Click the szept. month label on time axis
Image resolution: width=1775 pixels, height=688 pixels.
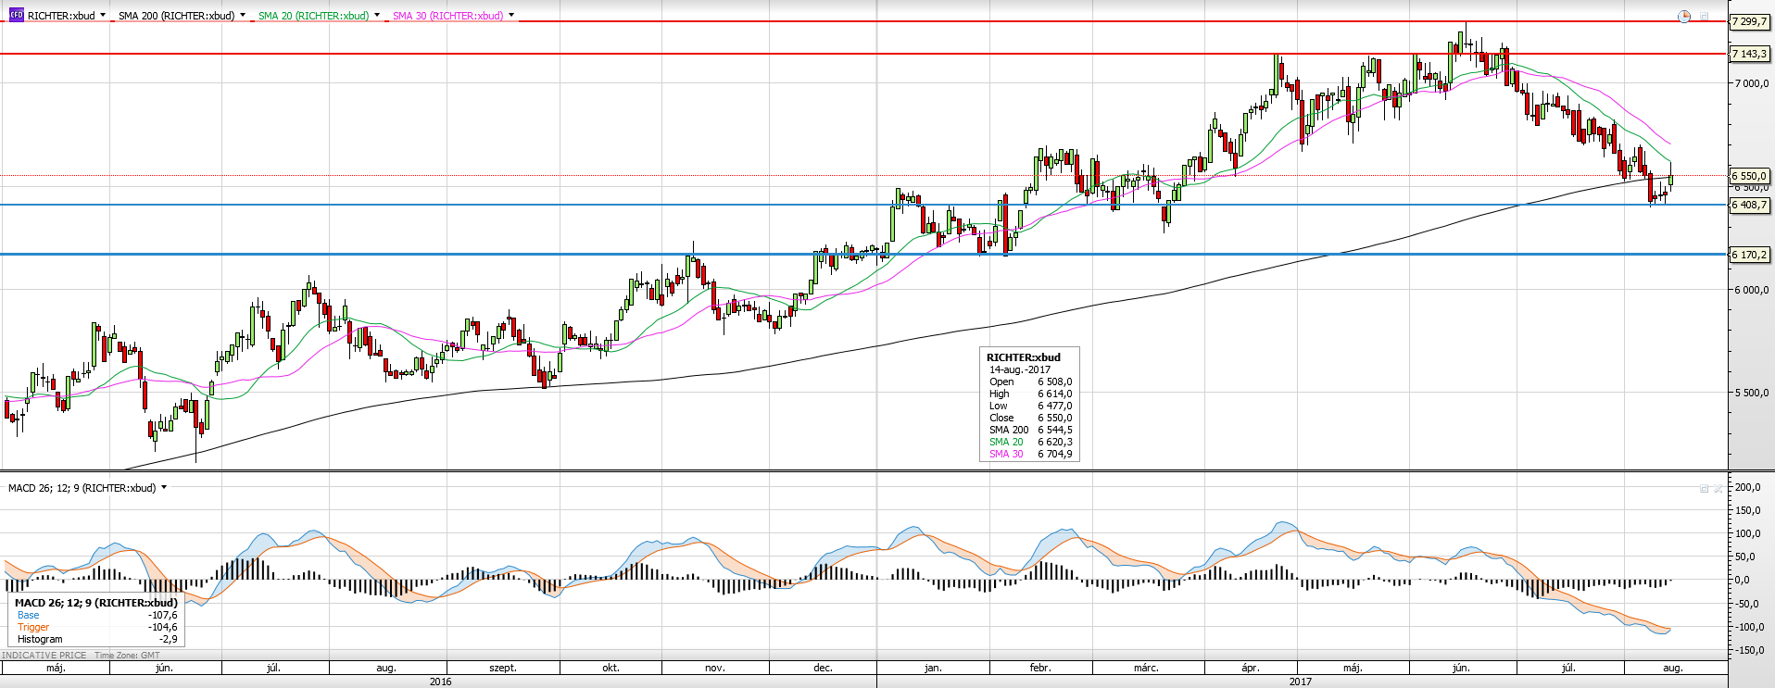point(503,668)
